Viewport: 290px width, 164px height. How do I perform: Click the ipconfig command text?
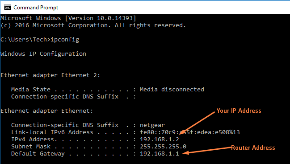coord(65,40)
